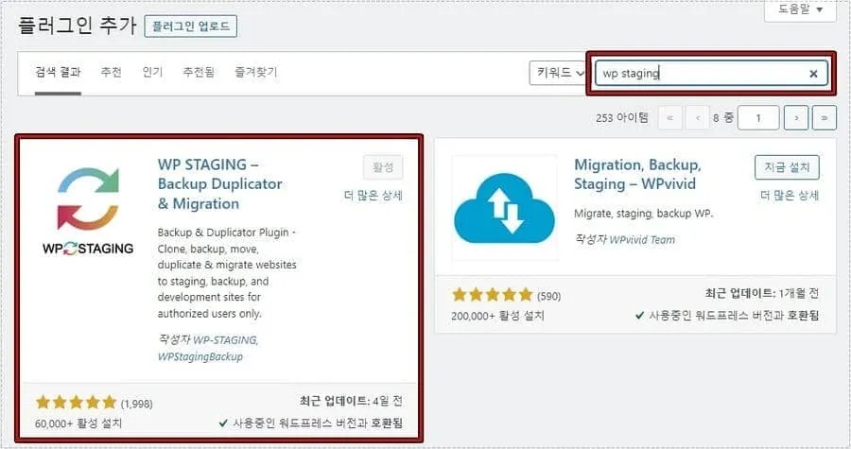Click the WP STAGING five-star rating
Screen dimensions: 851x449
click(76, 403)
